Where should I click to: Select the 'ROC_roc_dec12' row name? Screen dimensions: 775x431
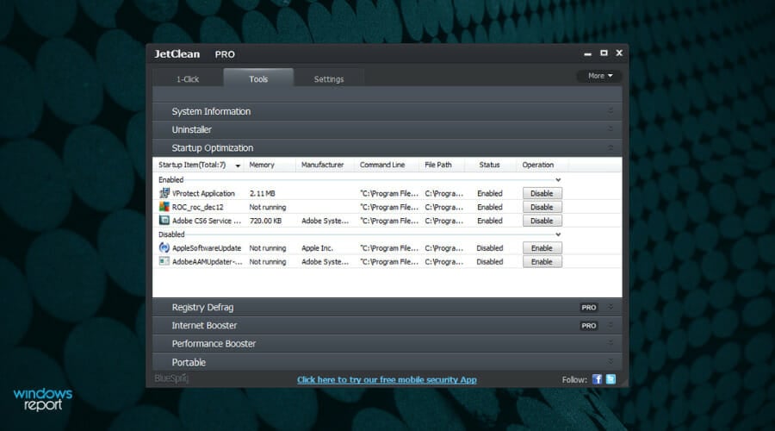[197, 207]
